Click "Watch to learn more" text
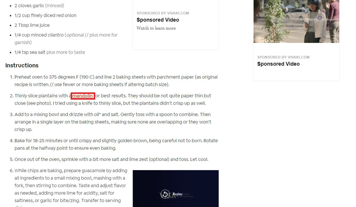This screenshot has width=356, height=207. pyautogui.click(x=156, y=28)
